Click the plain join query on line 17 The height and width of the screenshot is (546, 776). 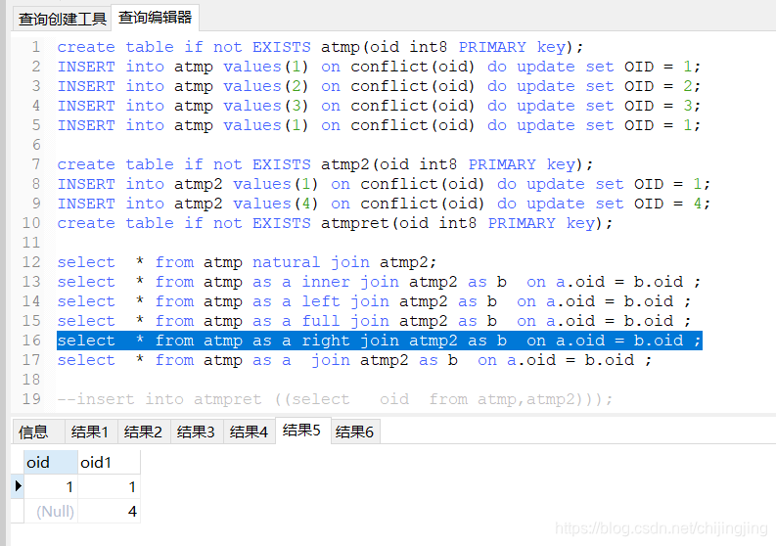point(354,360)
